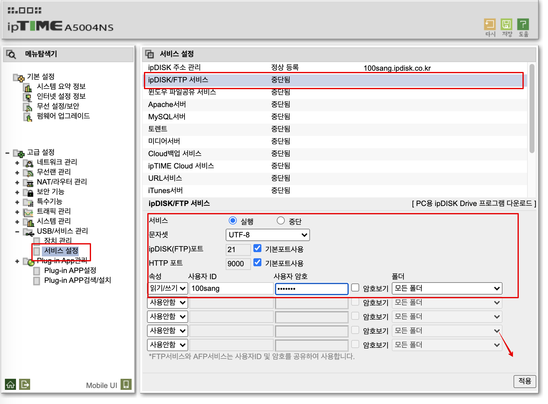Screen dimensions: 548x404
Task: Select the 중단 service radio button
Action: coord(281,221)
